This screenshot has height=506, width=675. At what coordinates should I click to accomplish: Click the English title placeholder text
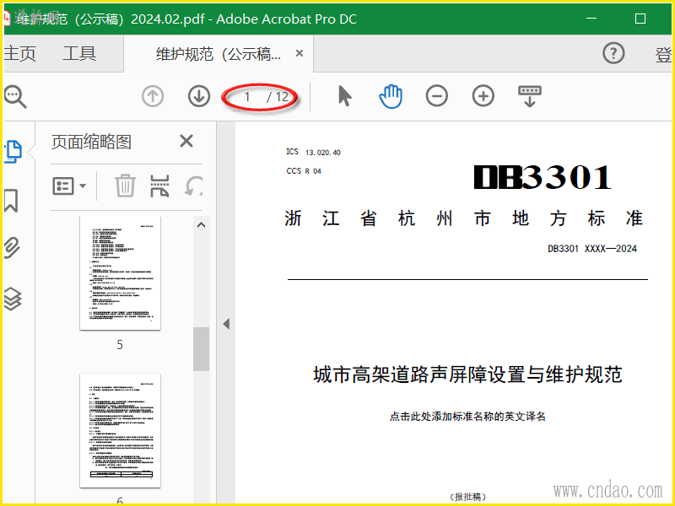coord(467,417)
